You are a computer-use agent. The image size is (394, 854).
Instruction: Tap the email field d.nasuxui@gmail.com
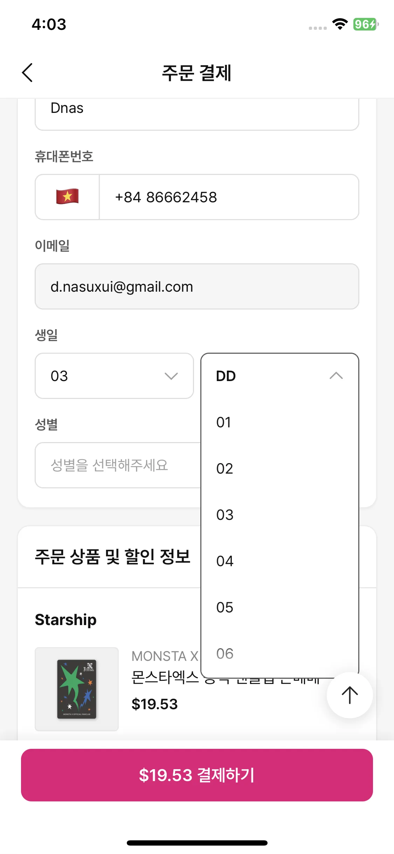coord(197,286)
